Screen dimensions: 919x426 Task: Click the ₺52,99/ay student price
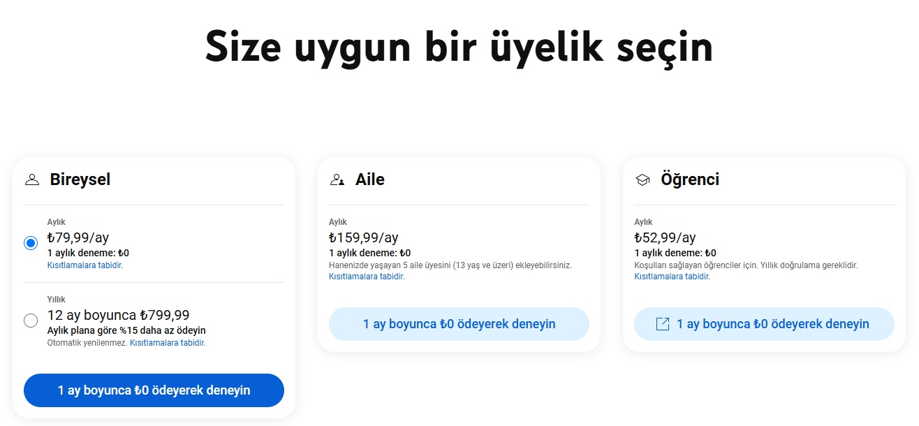tap(666, 237)
